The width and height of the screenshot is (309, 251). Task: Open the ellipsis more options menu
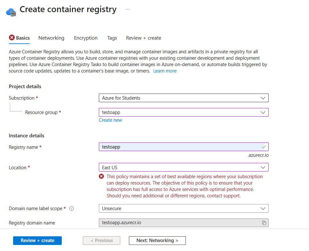coord(128,10)
